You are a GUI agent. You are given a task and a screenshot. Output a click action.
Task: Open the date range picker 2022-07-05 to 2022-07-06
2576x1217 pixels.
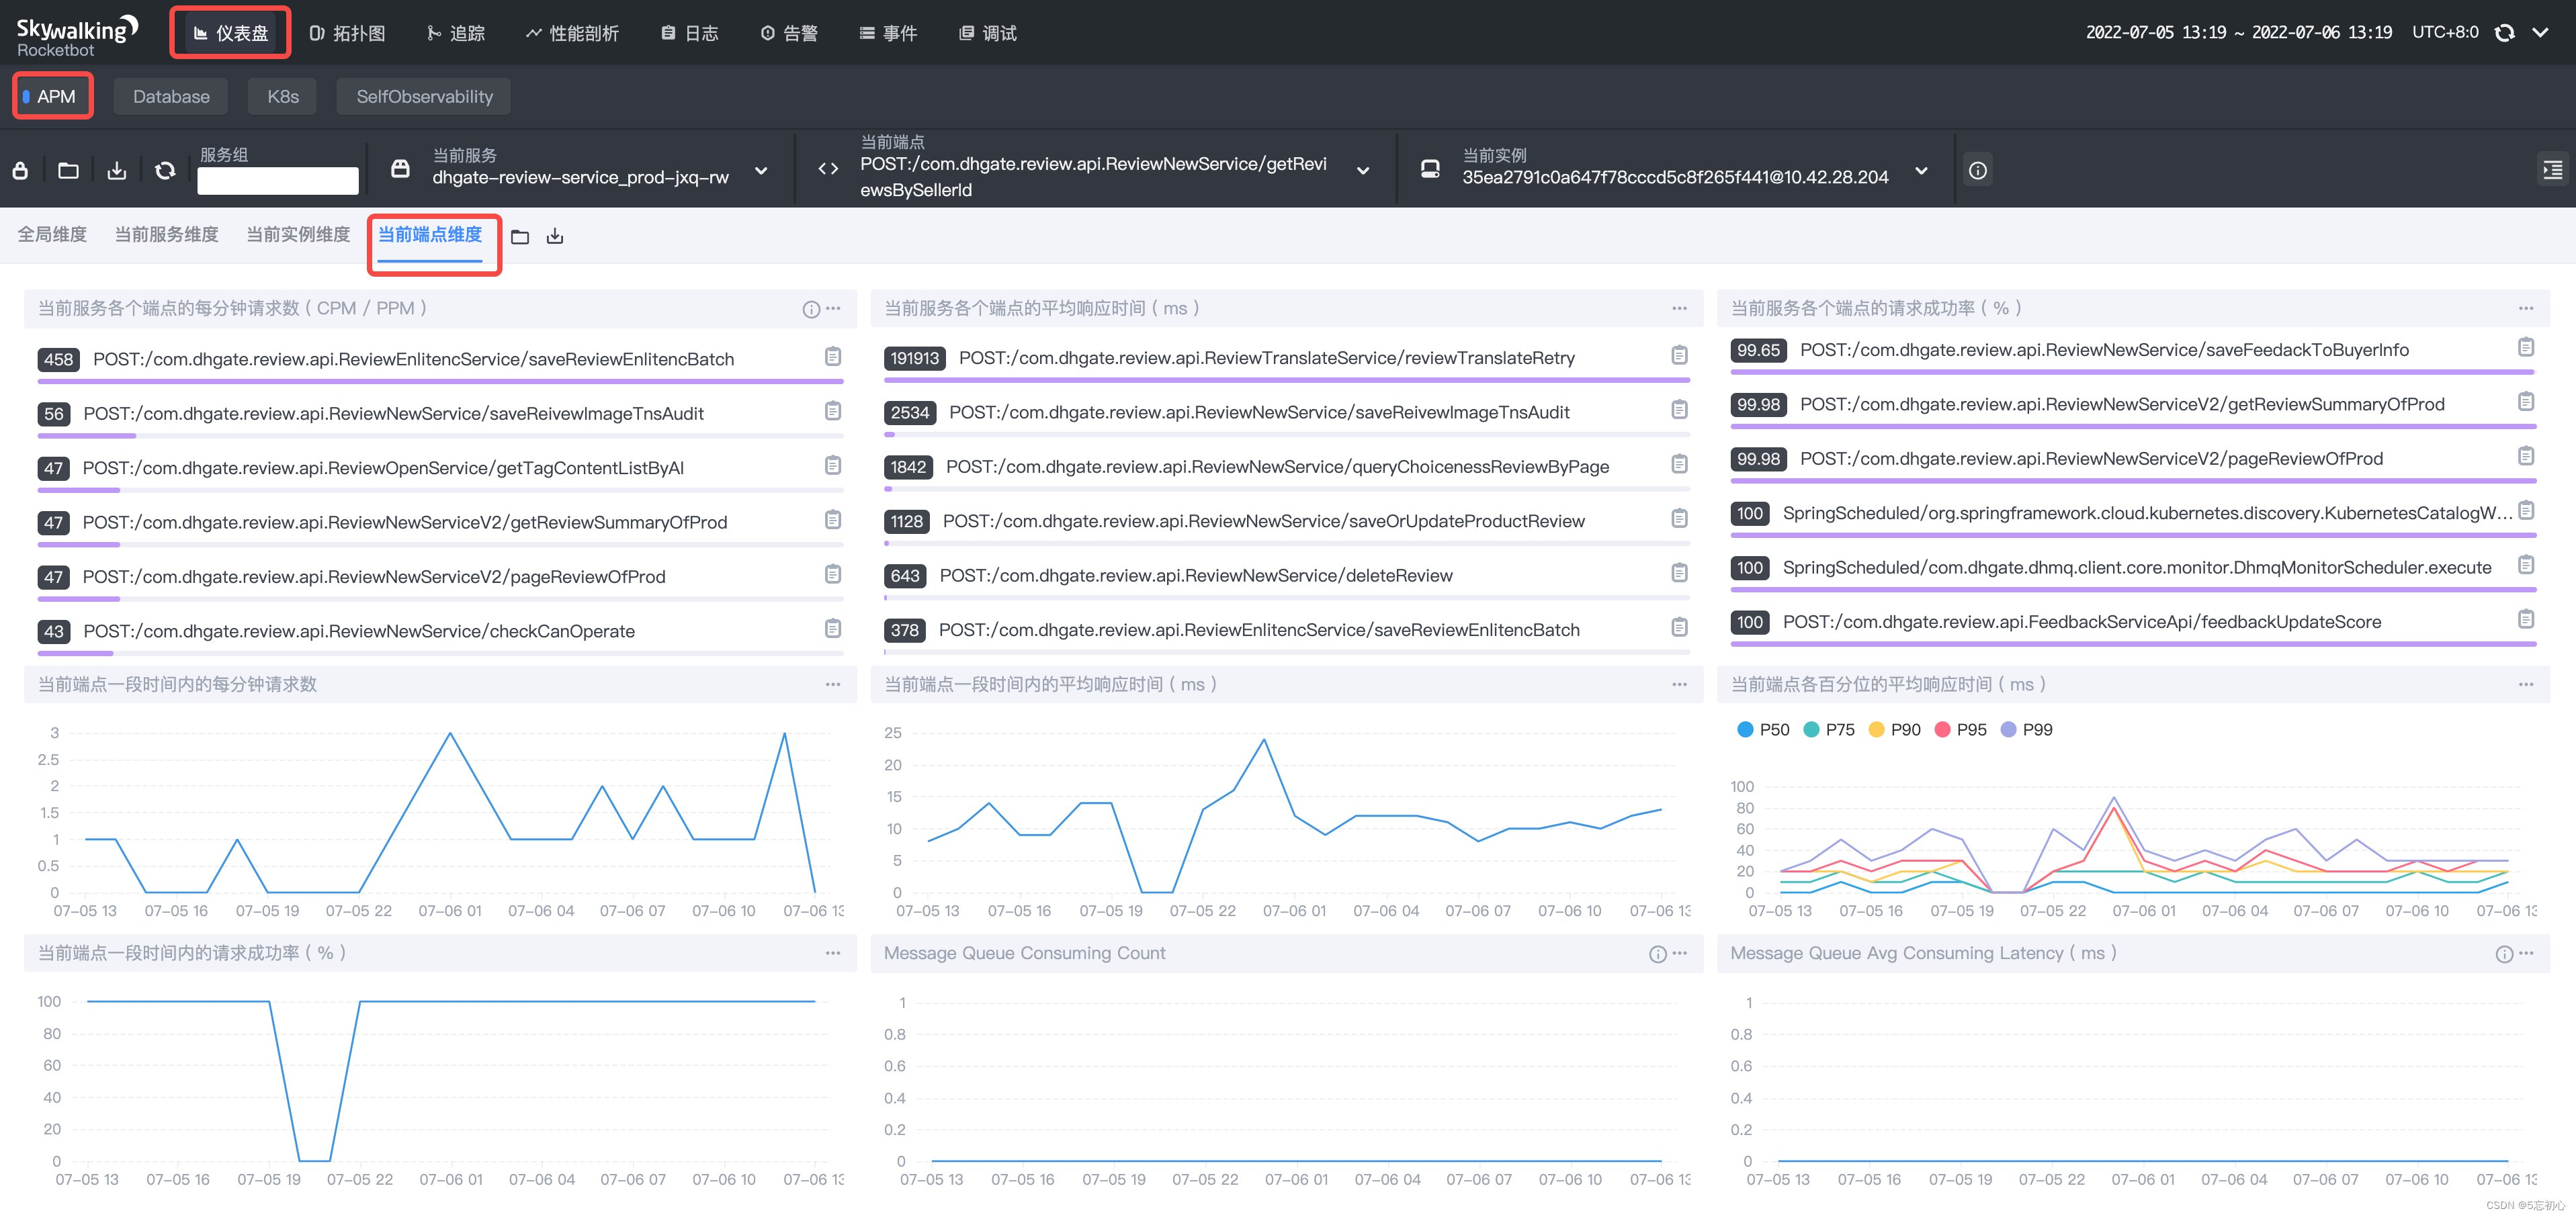click(2238, 33)
